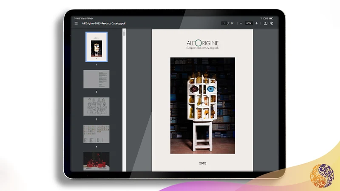Open page 4 thumbnail with product grid
Image resolution: width=340 pixels, height=191 pixels.
(x=96, y=134)
